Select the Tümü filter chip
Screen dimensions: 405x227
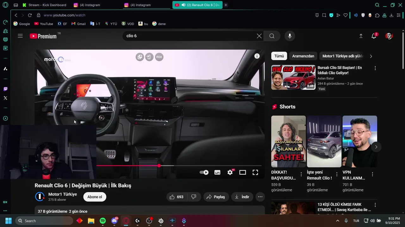(x=279, y=56)
